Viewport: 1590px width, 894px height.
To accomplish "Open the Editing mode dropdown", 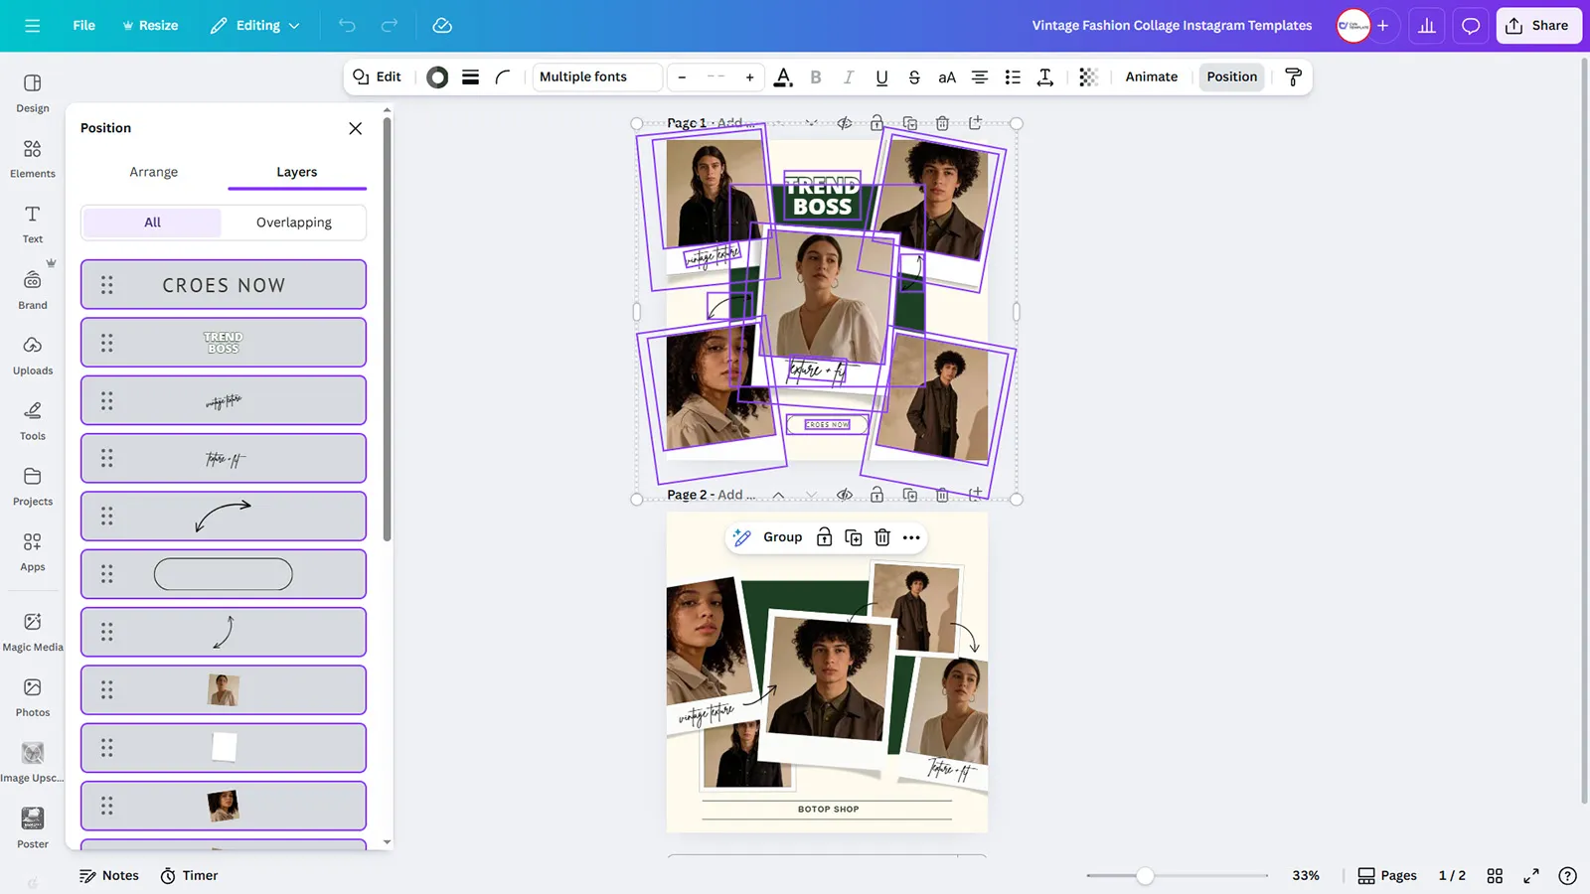I will tap(255, 26).
